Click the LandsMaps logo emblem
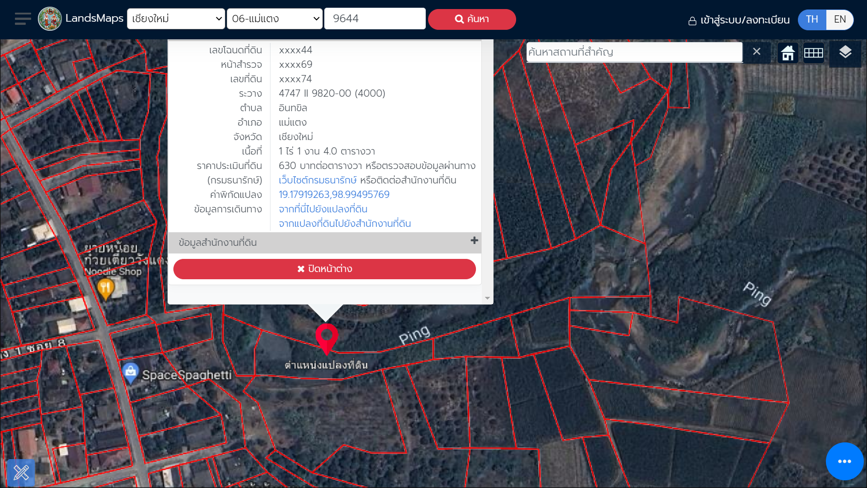 pos(50,19)
